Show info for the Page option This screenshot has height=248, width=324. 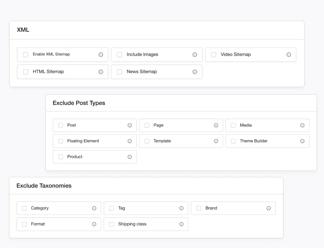[x=216, y=125]
